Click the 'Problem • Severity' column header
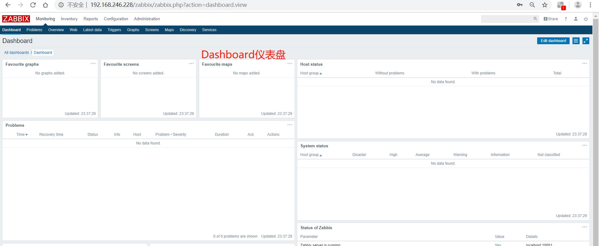Image resolution: width=599 pixels, height=246 pixels. click(x=171, y=135)
